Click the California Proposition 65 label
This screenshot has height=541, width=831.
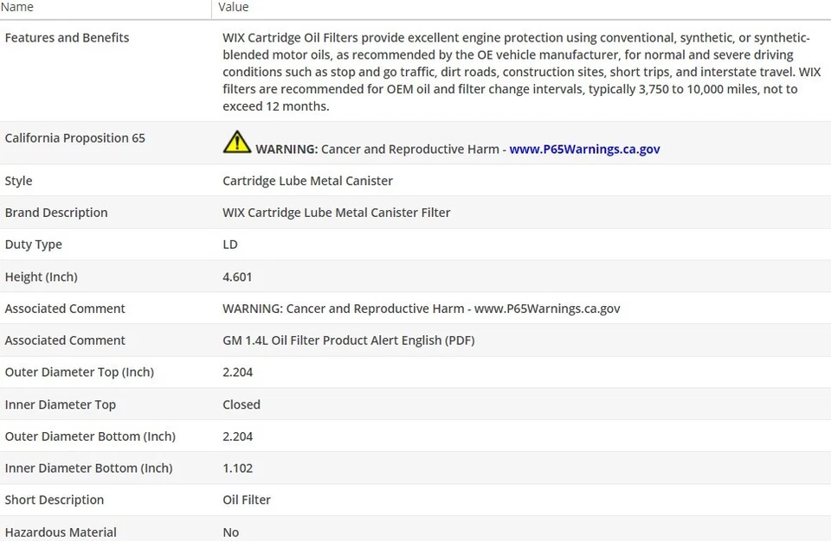[74, 138]
